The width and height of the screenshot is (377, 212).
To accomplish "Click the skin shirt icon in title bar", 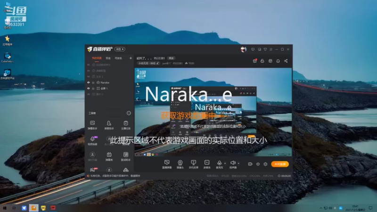I will [265, 49].
